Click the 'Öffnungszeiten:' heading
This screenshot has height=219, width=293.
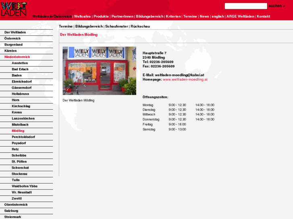[155, 97]
